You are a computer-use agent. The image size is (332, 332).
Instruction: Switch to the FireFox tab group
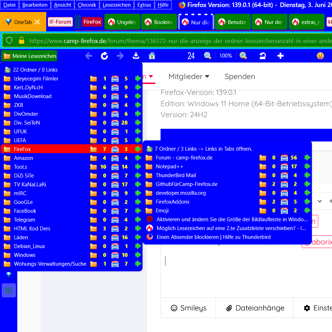click(92, 22)
